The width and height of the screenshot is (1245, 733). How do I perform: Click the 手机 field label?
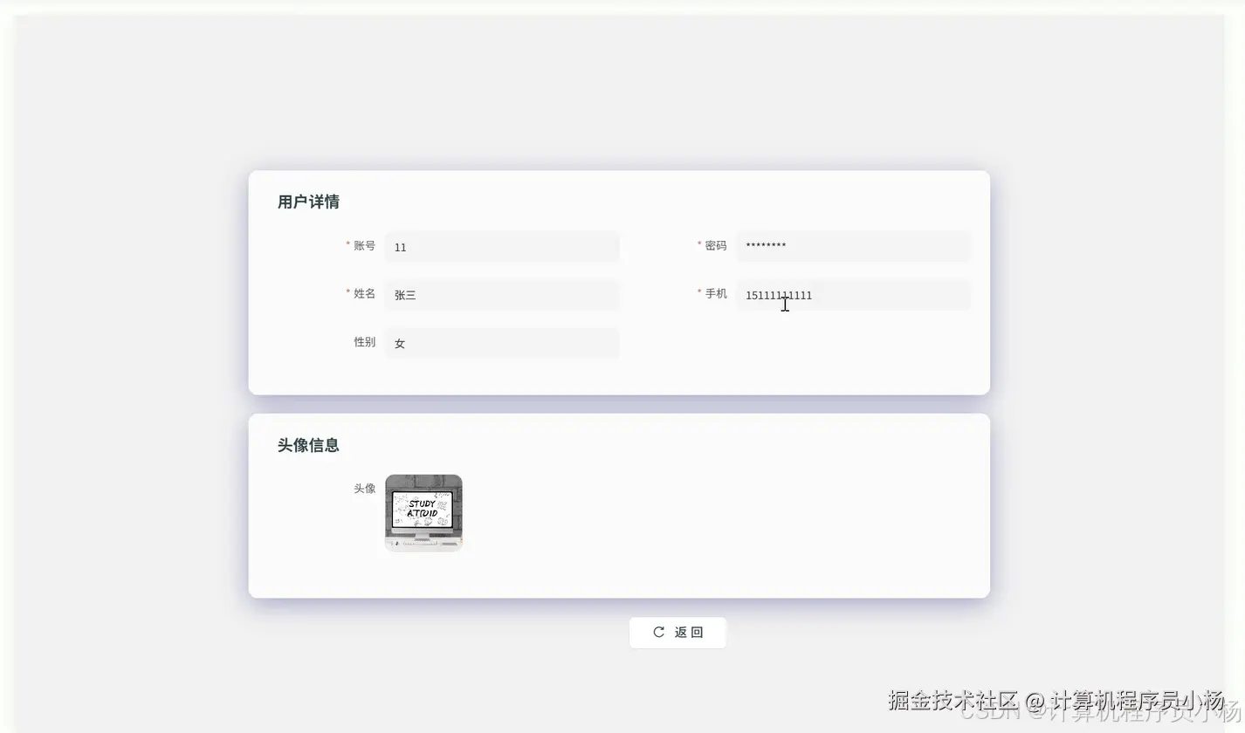click(x=715, y=294)
